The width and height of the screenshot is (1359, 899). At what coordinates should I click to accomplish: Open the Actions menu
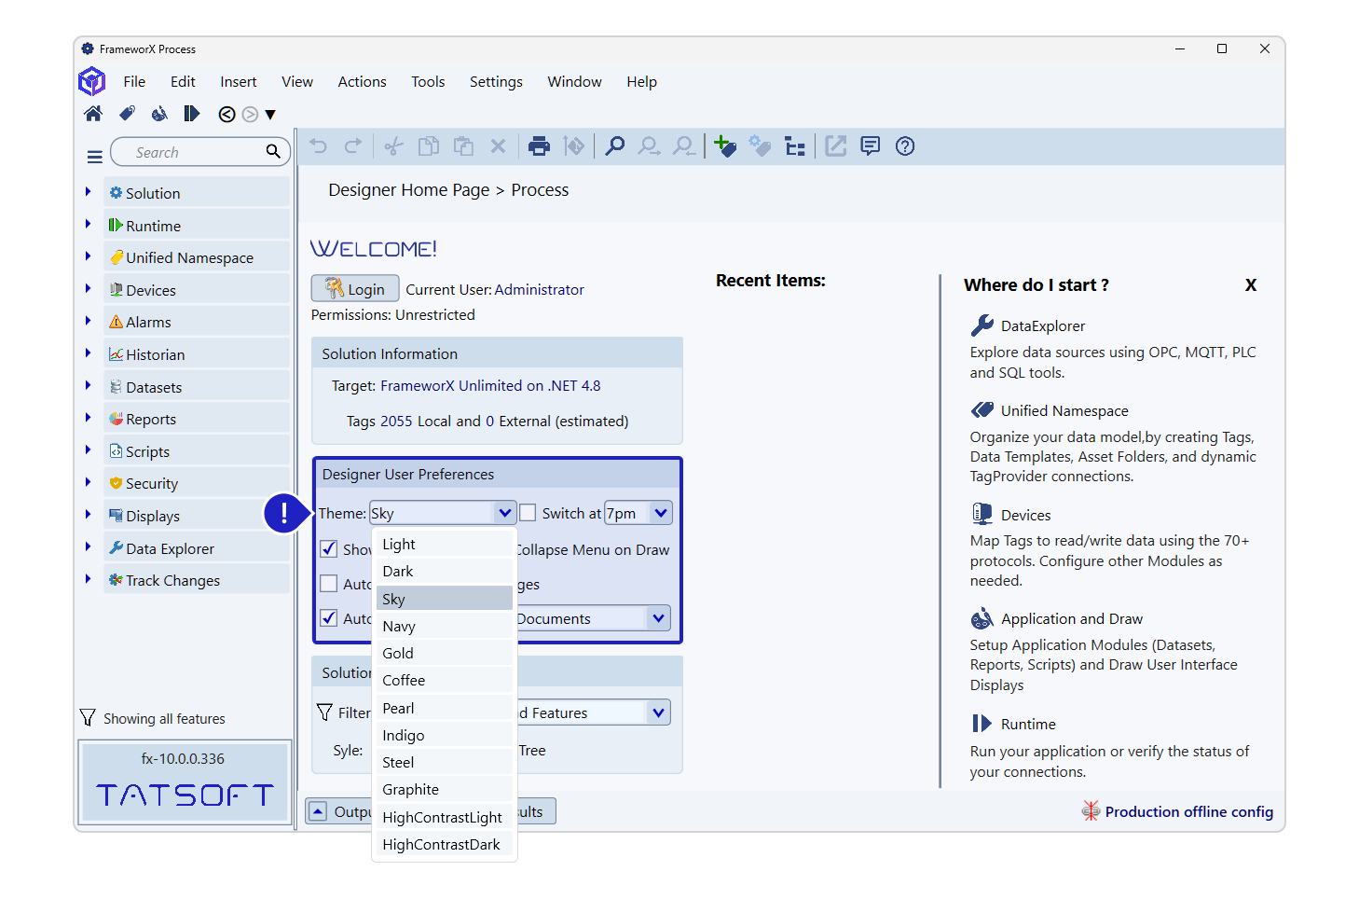tap(362, 82)
